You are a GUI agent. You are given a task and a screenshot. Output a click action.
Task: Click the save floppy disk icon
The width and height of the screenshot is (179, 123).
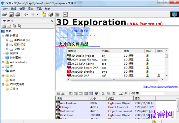click(x=11, y=14)
